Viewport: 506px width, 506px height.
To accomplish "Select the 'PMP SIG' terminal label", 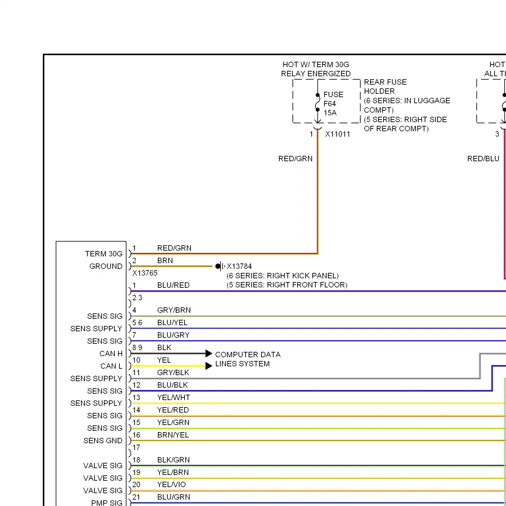I will coord(107,503).
